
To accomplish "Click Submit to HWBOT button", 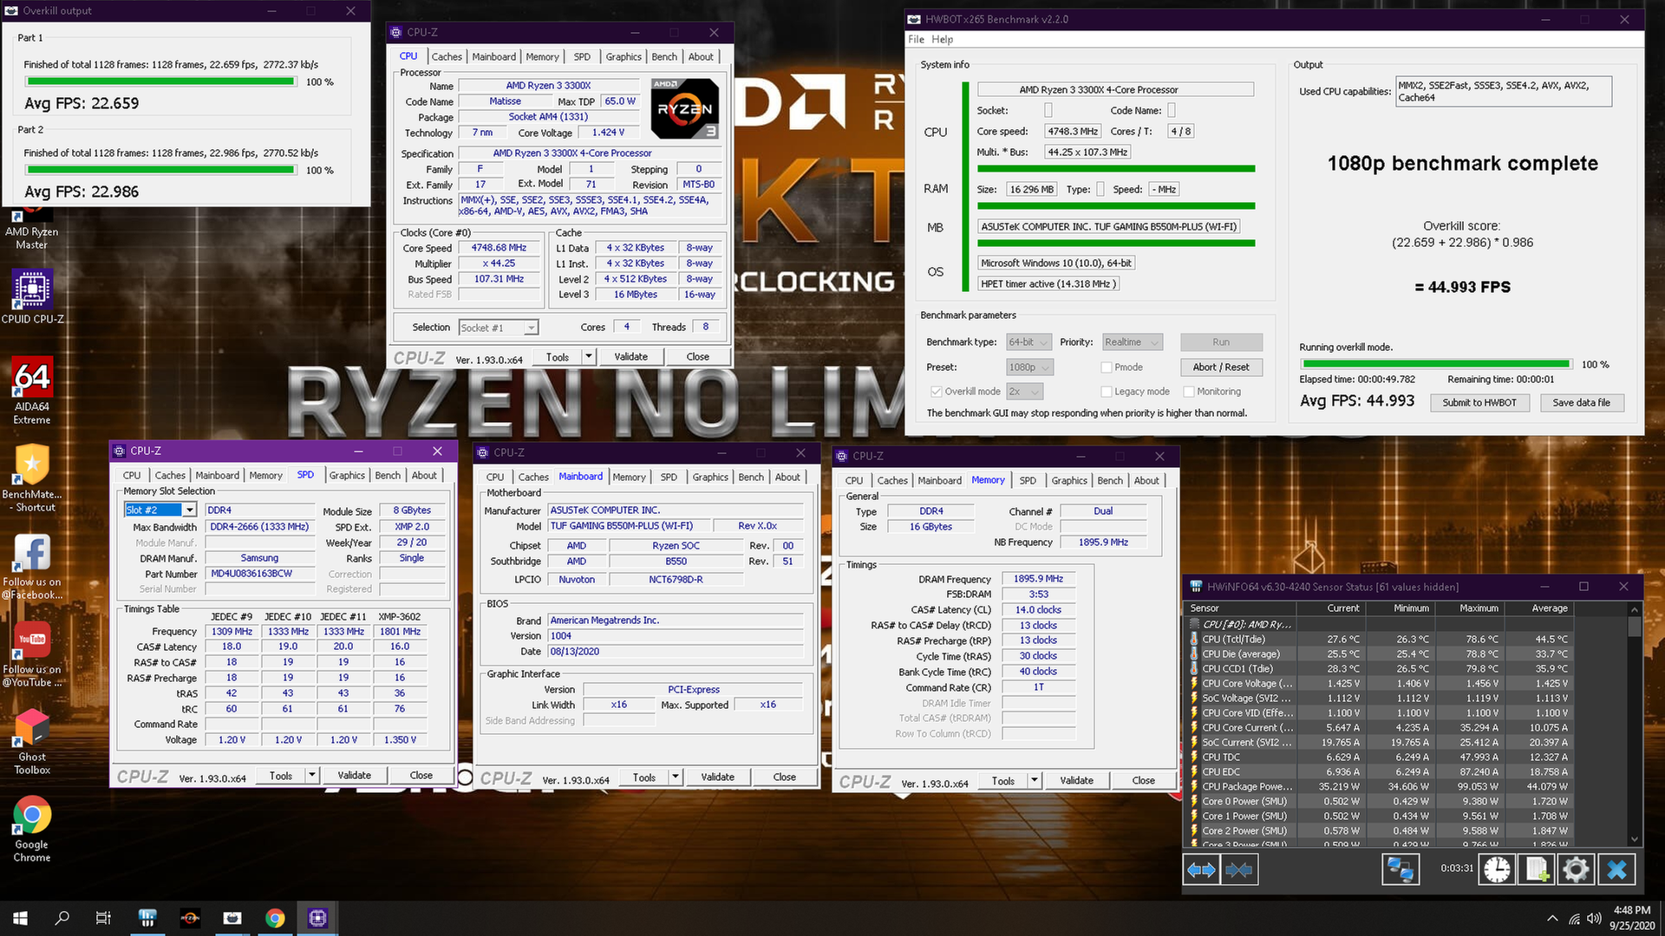I will [x=1479, y=402].
